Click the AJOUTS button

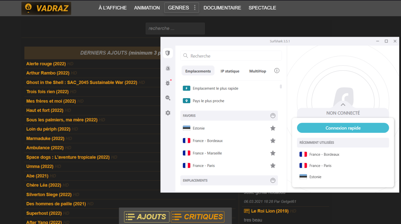click(147, 217)
